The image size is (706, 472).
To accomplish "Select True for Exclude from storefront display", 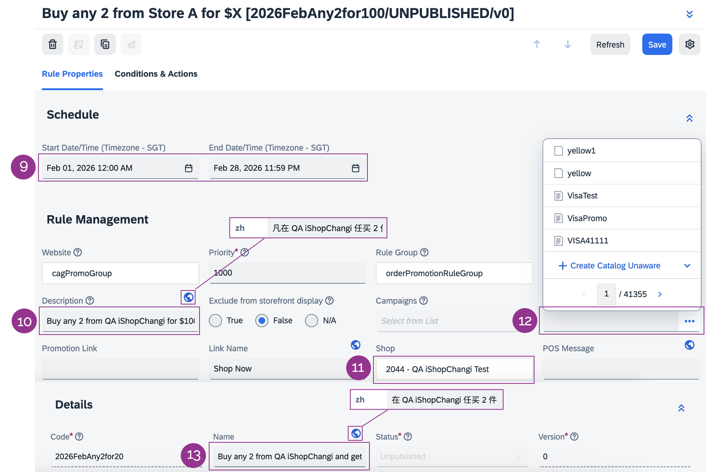I will [216, 321].
